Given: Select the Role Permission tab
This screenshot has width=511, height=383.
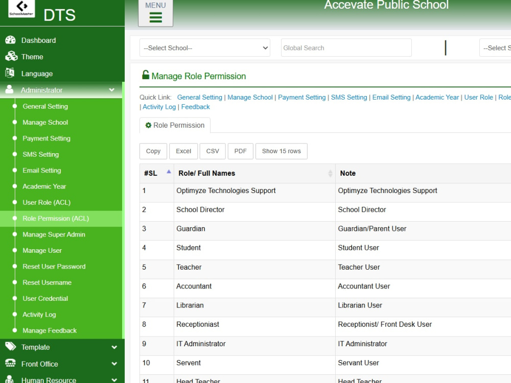Looking at the screenshot, I should [175, 126].
